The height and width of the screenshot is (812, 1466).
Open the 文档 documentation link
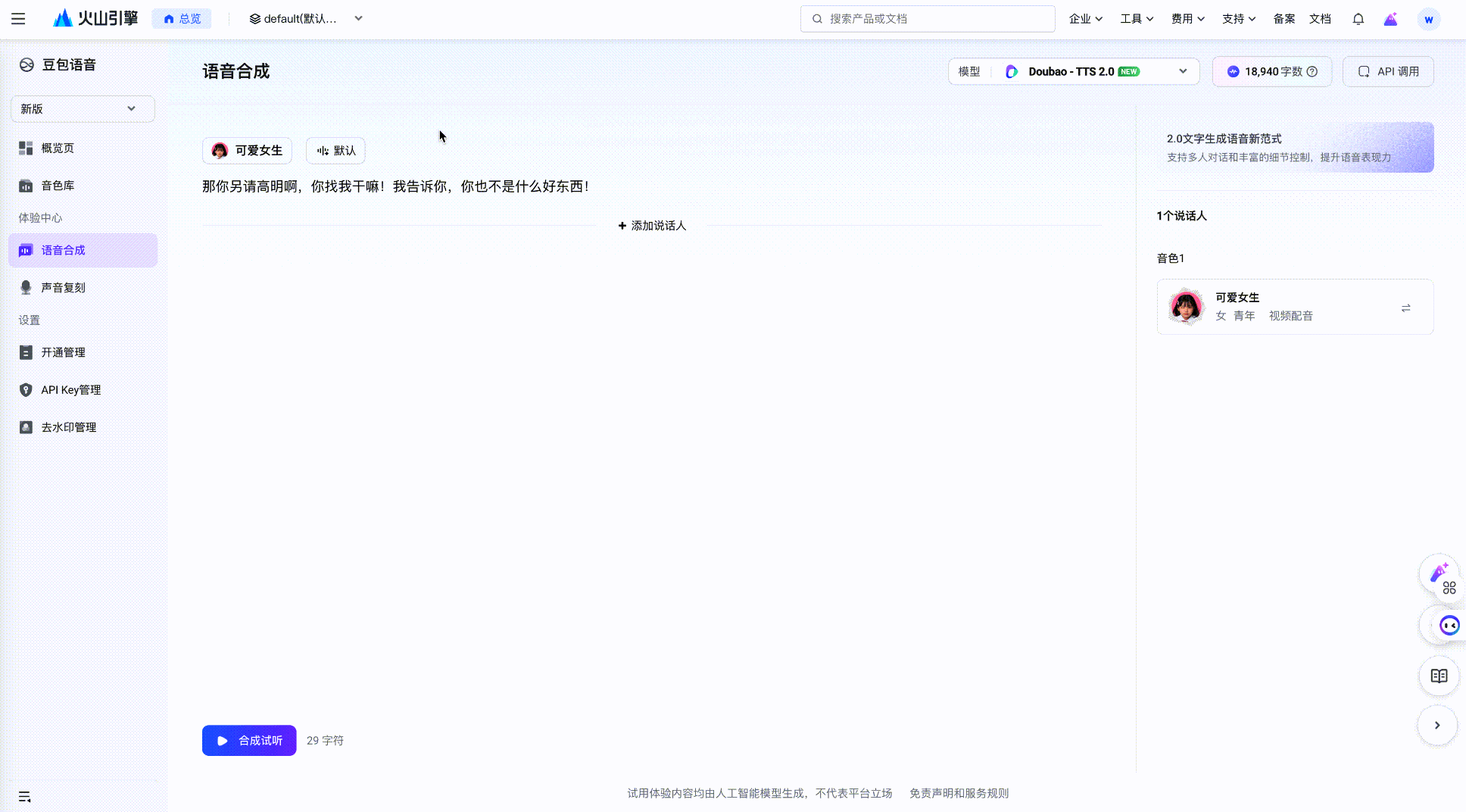pos(1320,19)
